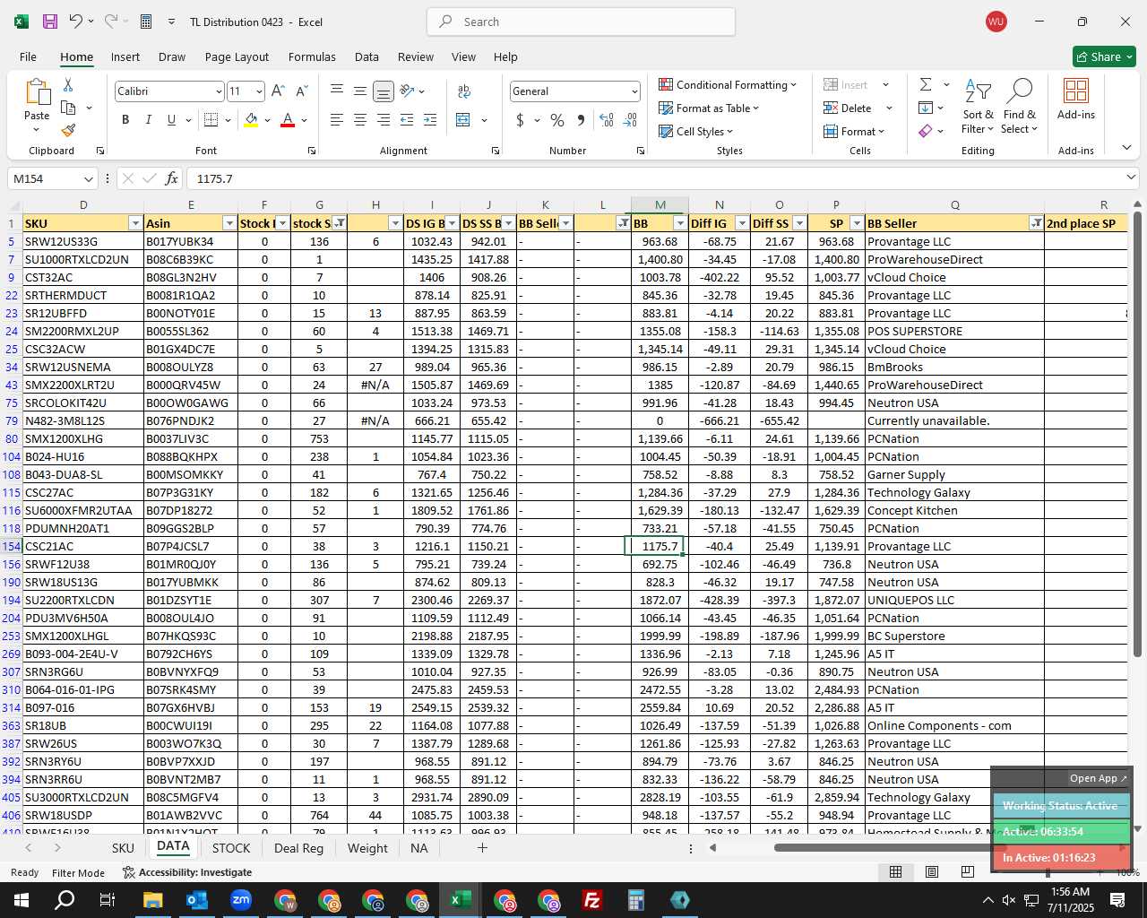Switch to the Data ribbon tab
1147x918 pixels.
(x=367, y=56)
